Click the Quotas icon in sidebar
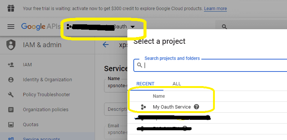 coord(11,125)
